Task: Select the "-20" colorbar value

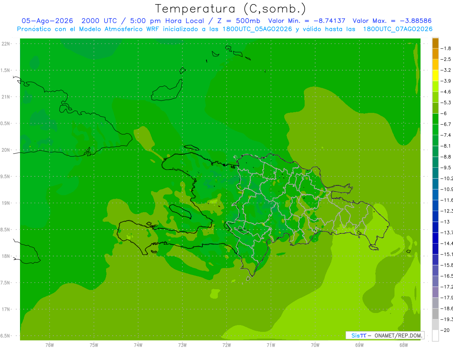Action: point(445,330)
